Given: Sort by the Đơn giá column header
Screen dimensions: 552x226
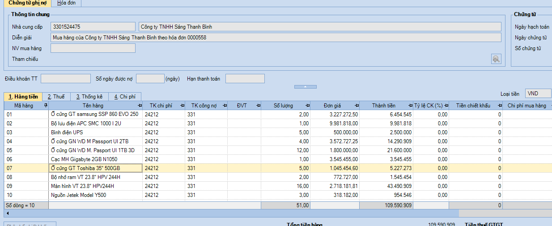Looking at the screenshot, I should [332, 106].
